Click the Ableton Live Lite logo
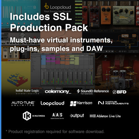The image size is (139, 139). [x=105, y=116]
